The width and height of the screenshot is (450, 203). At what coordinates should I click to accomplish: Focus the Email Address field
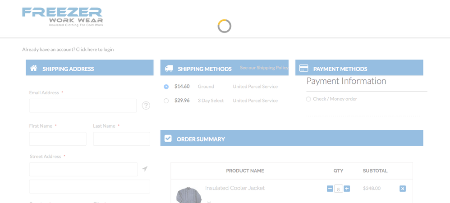[x=83, y=106]
